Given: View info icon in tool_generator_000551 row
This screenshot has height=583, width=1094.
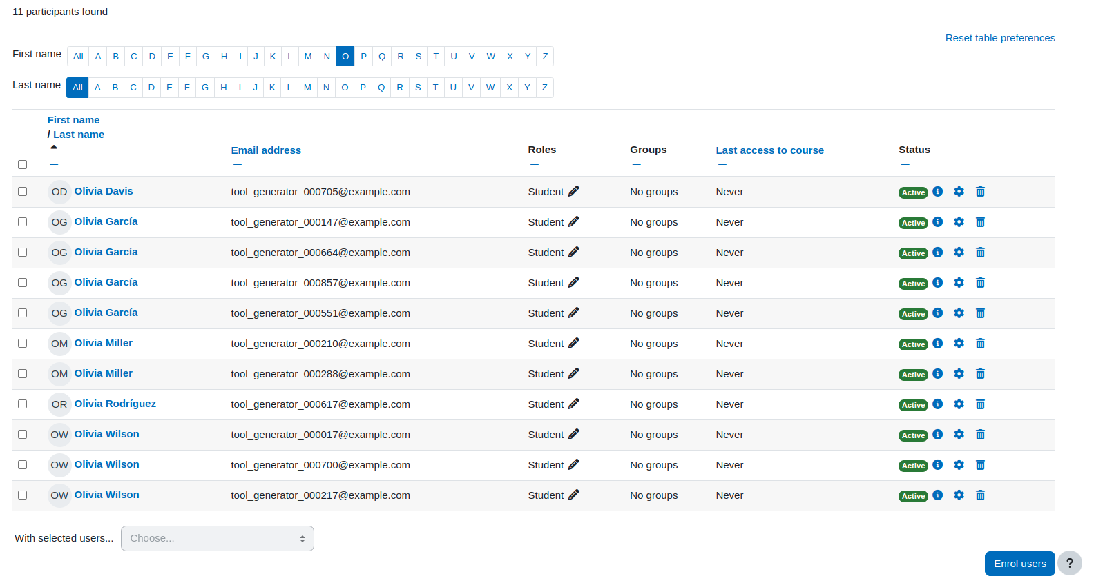Looking at the screenshot, I should [x=937, y=313].
